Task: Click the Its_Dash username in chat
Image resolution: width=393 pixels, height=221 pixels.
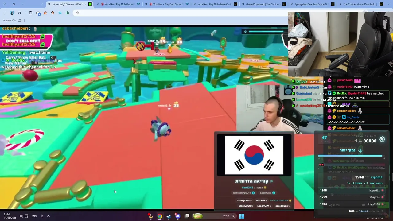Action: [x=353, y=117]
